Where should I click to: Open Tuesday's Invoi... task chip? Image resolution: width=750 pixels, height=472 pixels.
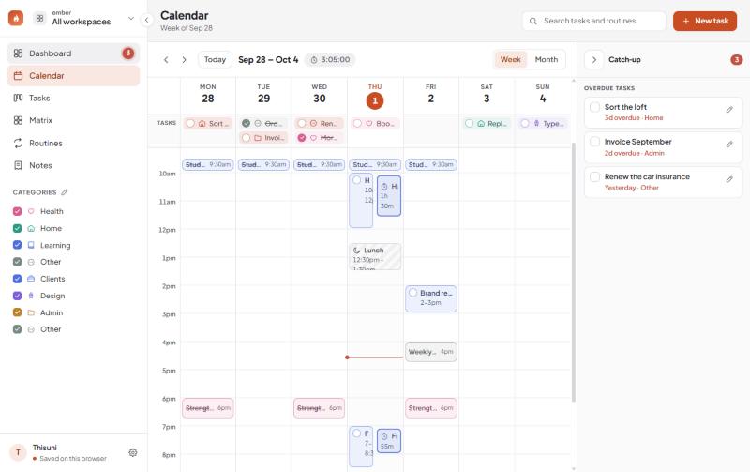tap(263, 138)
